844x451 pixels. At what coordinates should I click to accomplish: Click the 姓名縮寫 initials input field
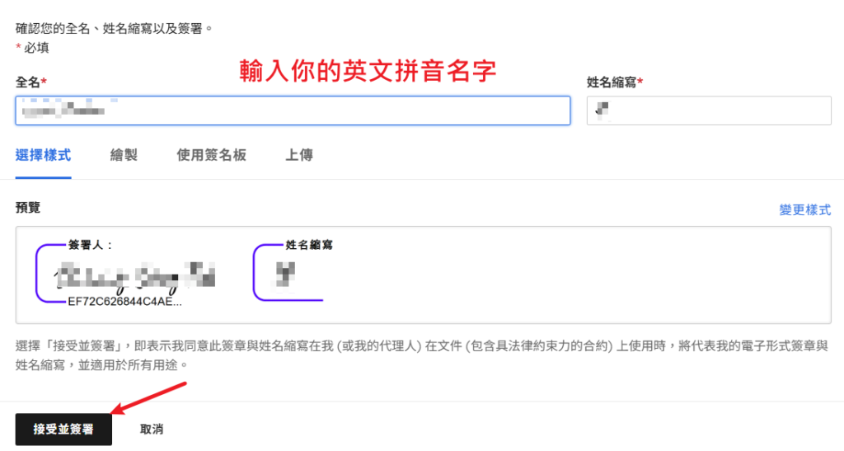point(709,110)
